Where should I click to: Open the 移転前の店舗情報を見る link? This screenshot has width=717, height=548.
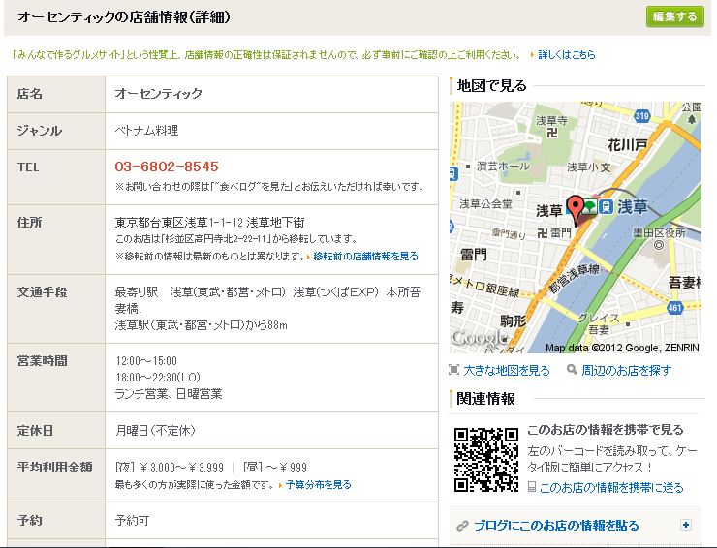tap(365, 257)
